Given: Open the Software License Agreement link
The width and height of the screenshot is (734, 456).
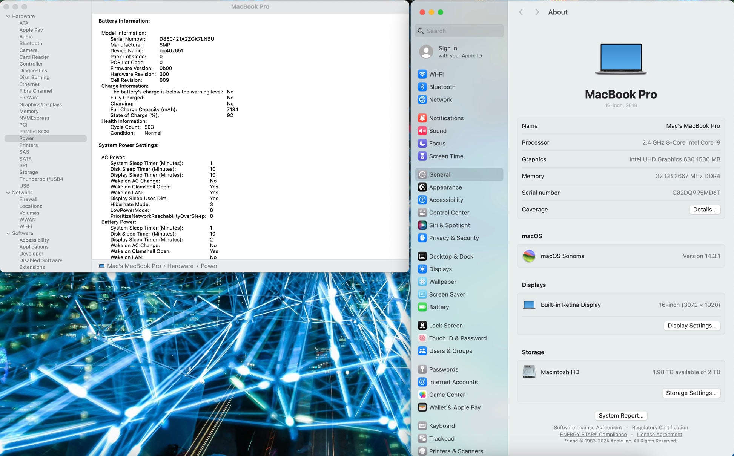Looking at the screenshot, I should coord(588,428).
